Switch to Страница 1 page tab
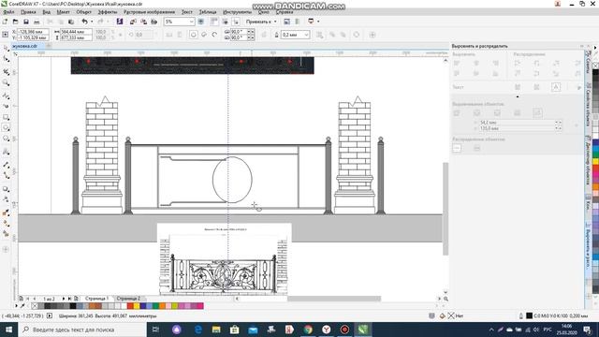 pyautogui.click(x=96, y=299)
